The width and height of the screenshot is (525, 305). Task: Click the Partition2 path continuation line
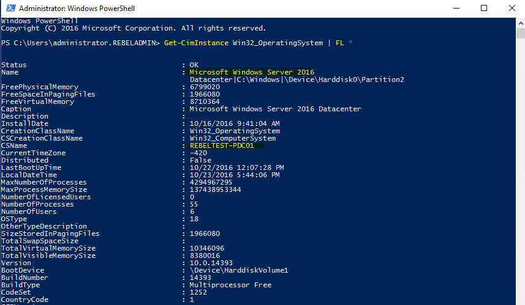[x=297, y=79]
